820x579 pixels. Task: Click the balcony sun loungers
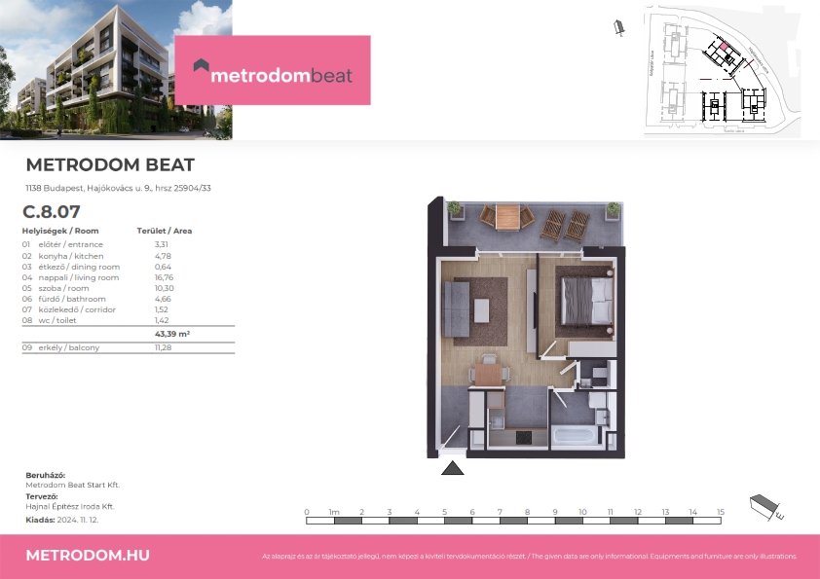(565, 226)
